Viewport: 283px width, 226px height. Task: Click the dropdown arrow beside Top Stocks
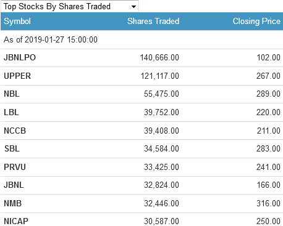click(133, 7)
